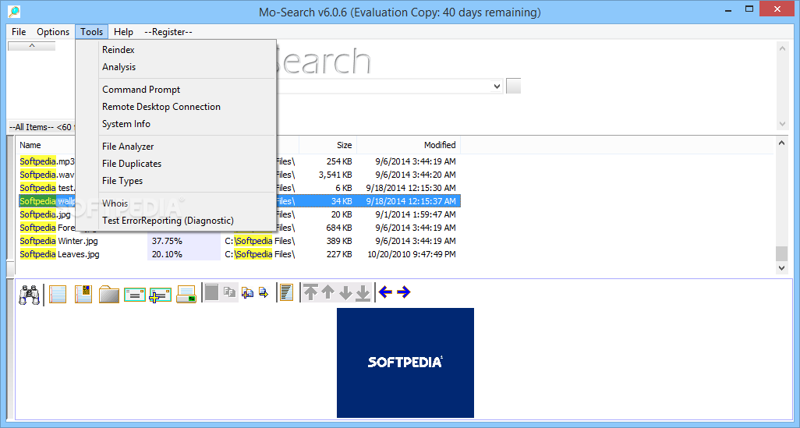Sort by the Size column header
The height and width of the screenshot is (428, 800).
tap(344, 145)
